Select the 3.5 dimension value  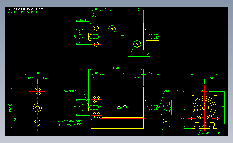pos(137,78)
